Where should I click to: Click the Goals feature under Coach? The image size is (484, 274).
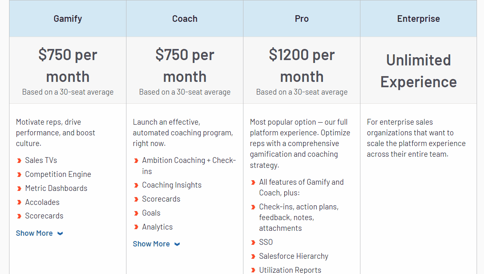click(152, 213)
